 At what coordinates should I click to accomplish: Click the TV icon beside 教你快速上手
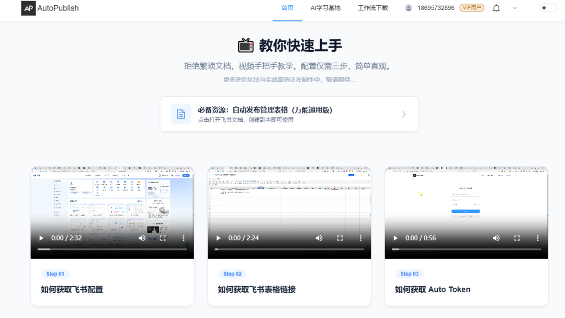pyautogui.click(x=246, y=46)
